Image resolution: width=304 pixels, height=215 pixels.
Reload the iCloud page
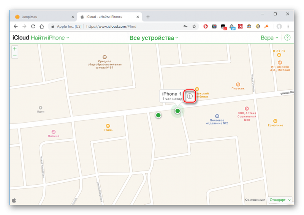click(x=33, y=26)
